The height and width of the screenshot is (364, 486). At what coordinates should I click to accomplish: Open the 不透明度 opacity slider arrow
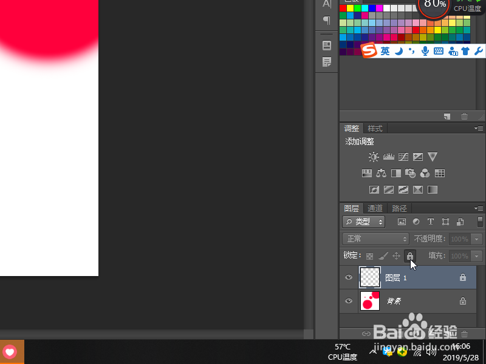(477, 239)
